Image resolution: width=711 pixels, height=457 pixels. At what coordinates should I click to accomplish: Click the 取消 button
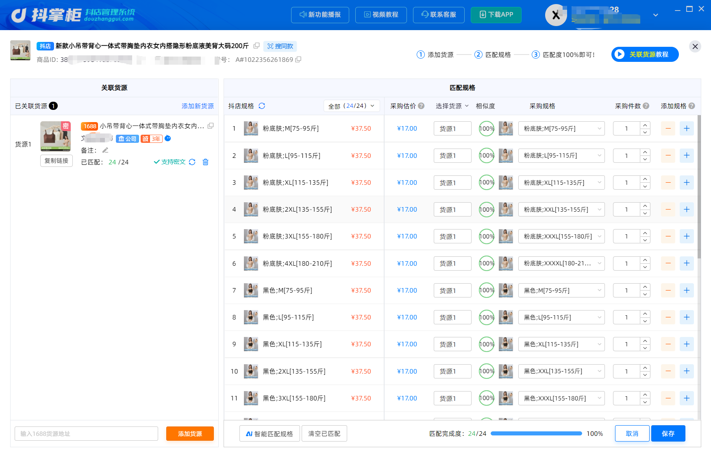coord(632,434)
